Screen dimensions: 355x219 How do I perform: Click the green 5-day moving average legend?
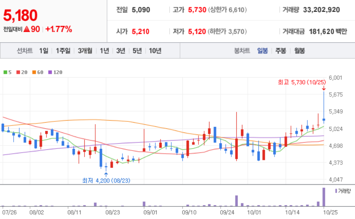(7, 72)
